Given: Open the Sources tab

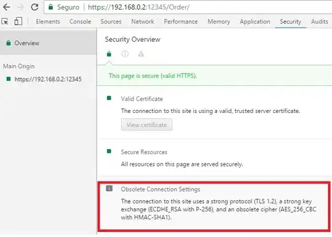Looking at the screenshot, I should point(111,21).
